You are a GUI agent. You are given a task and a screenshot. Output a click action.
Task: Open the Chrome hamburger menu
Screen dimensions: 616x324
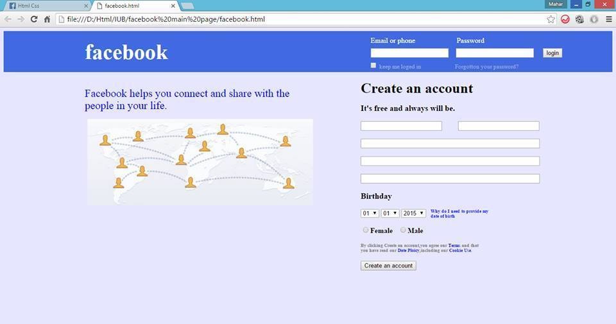tap(608, 19)
